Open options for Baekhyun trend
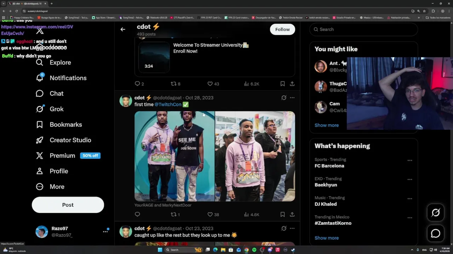Image resolution: width=453 pixels, height=254 pixels. (x=409, y=179)
